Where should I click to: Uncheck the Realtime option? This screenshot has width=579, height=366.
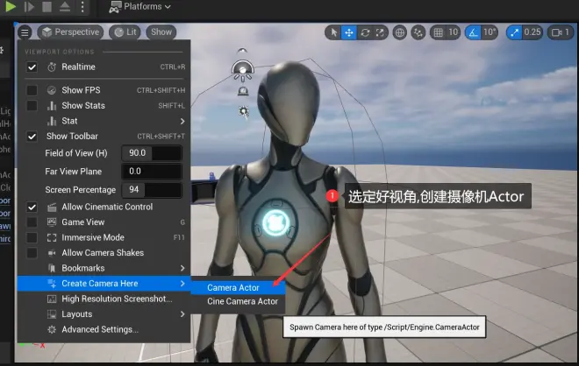pyautogui.click(x=32, y=67)
